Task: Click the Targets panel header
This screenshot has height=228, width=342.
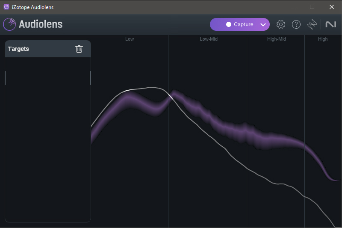Action: coord(38,49)
